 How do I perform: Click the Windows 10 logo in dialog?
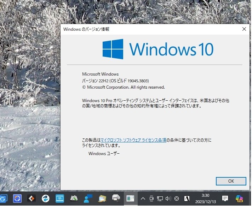tap(158, 49)
